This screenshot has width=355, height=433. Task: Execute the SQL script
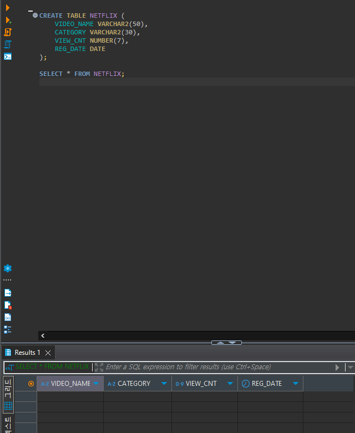coord(8,32)
